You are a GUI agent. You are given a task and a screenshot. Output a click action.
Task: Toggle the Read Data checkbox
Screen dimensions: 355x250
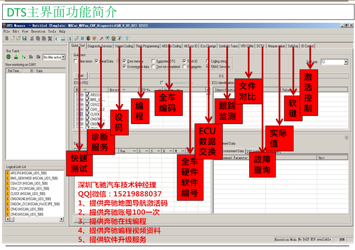pos(96,61)
